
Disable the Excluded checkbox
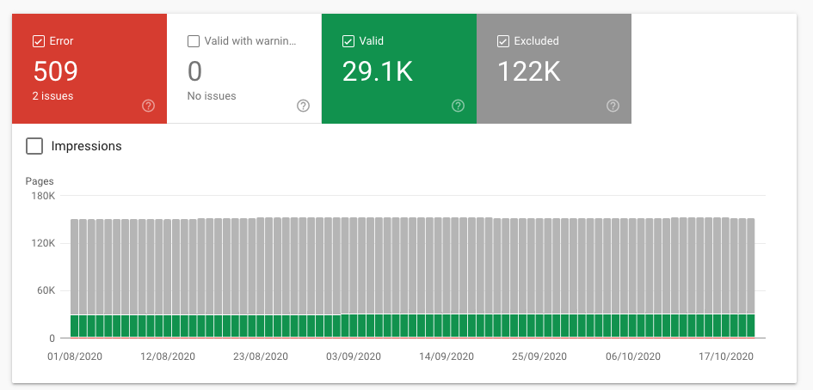point(502,41)
